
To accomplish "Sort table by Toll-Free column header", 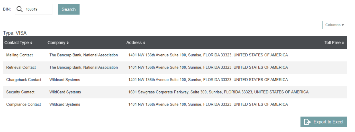I will point(332,43).
